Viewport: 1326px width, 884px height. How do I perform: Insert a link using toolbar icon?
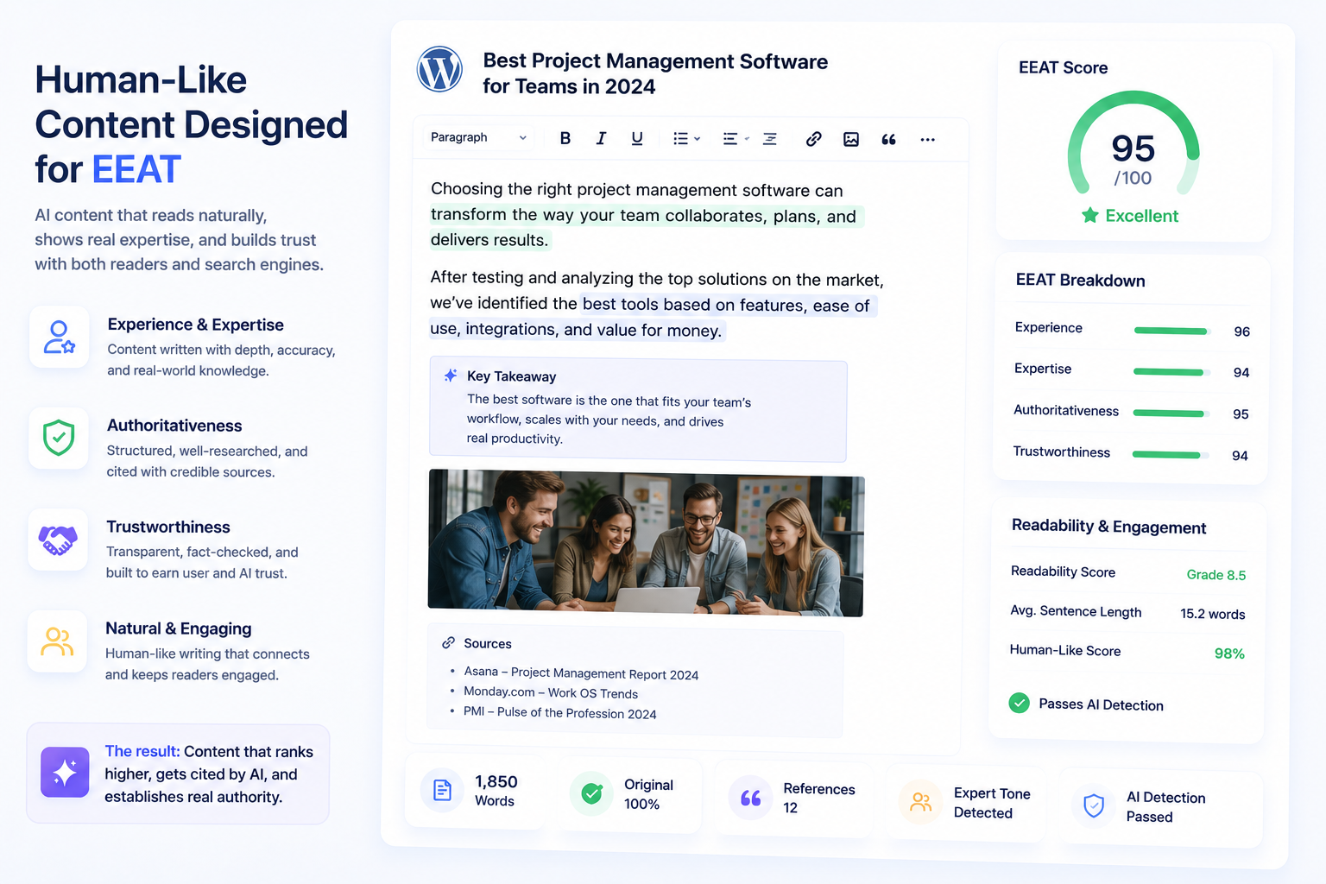pos(813,139)
